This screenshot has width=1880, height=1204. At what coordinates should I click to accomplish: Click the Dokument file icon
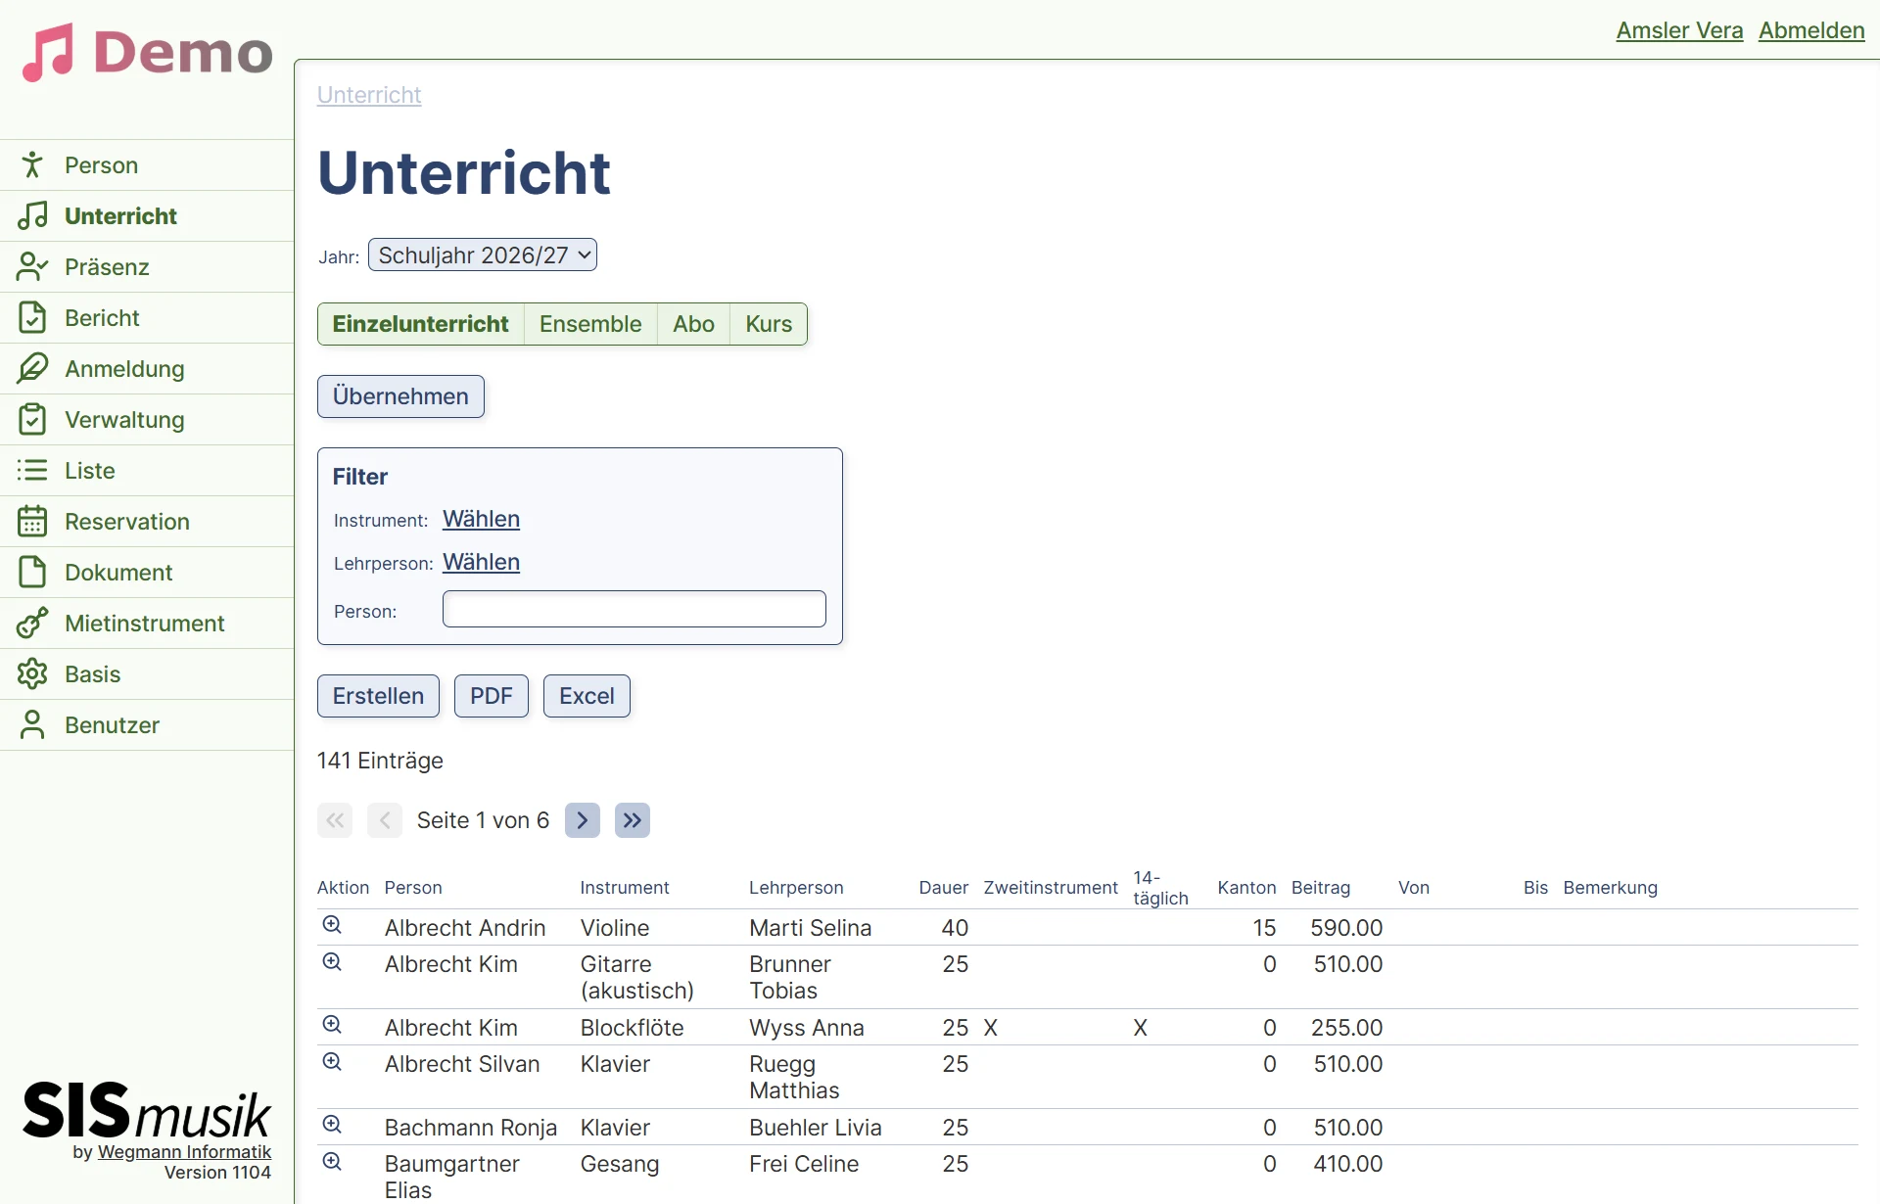tap(32, 572)
